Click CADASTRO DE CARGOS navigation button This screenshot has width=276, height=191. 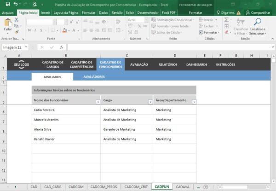[53, 64]
